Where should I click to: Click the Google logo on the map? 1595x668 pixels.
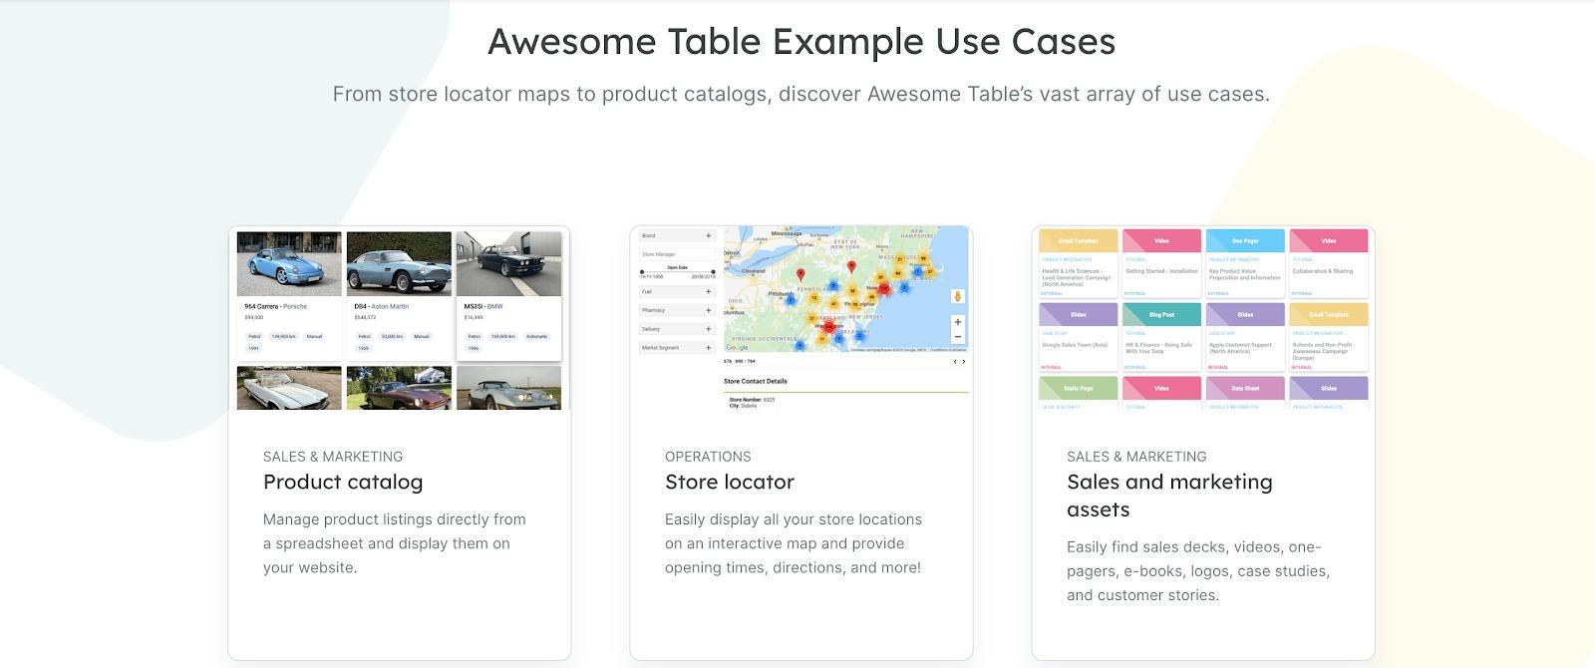(737, 348)
